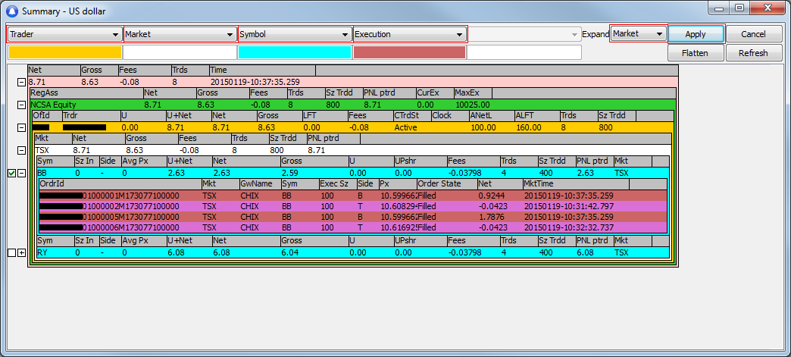Collapse the orange Active trader row

click(22, 127)
